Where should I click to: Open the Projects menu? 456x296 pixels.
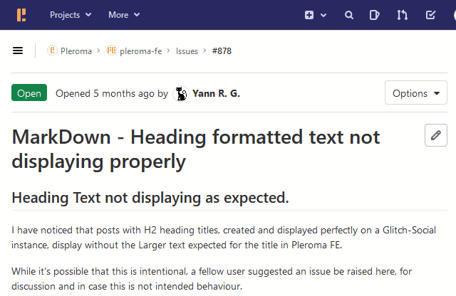71,15
